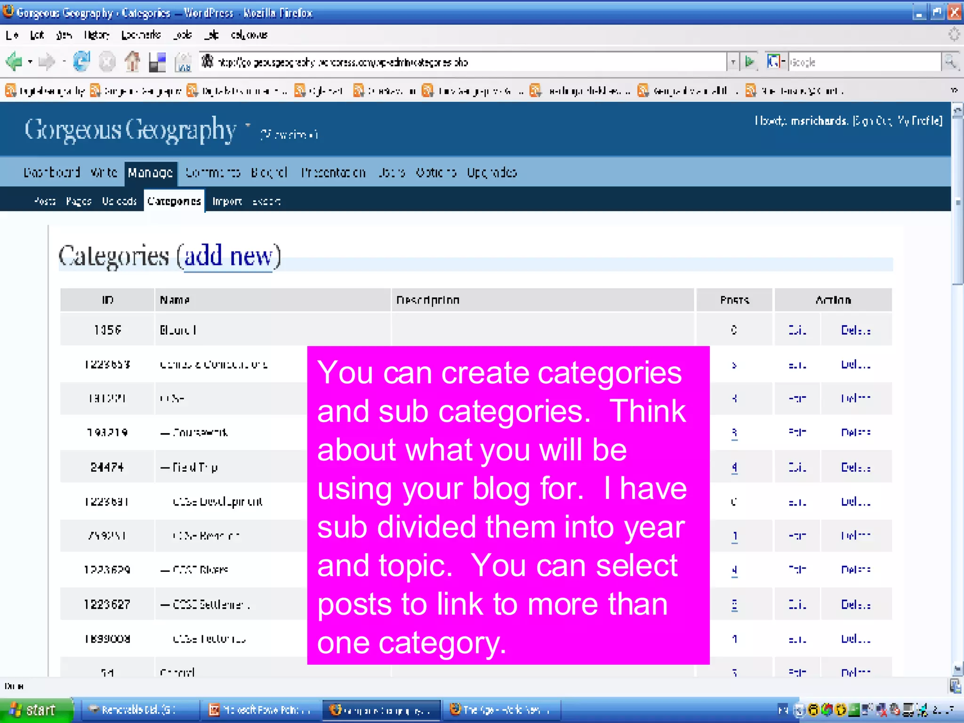The width and height of the screenshot is (964, 723).
Task: Show more bookmarks with chevron
Action: click(954, 90)
